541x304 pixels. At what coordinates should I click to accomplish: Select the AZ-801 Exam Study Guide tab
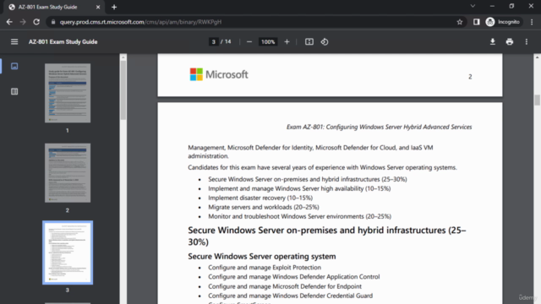coord(54,7)
